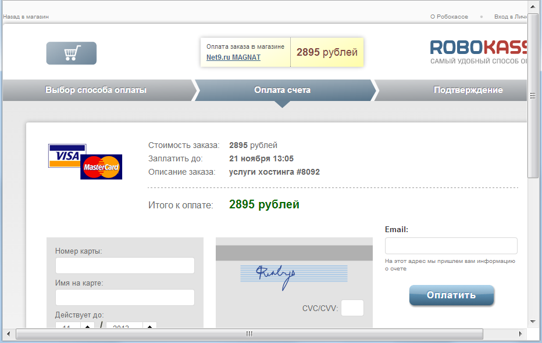Click the Visa card logo
542x343 pixels.
[67, 155]
